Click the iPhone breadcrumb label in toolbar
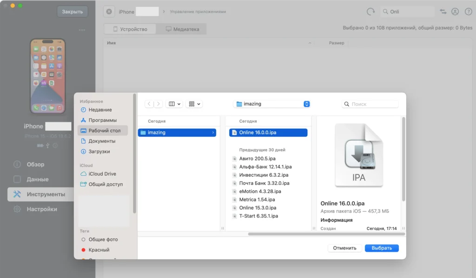The height and width of the screenshot is (278, 476). click(126, 12)
